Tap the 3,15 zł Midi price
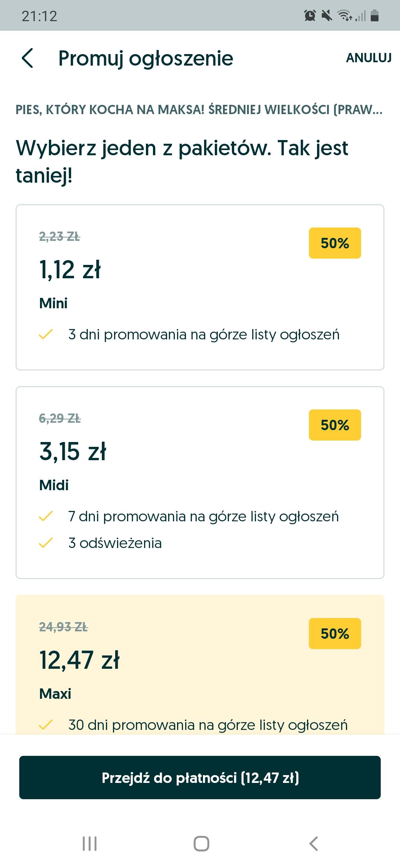 click(73, 451)
